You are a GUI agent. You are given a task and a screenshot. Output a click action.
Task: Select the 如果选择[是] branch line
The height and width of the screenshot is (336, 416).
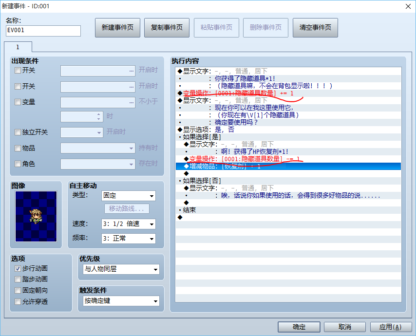pos(288,137)
